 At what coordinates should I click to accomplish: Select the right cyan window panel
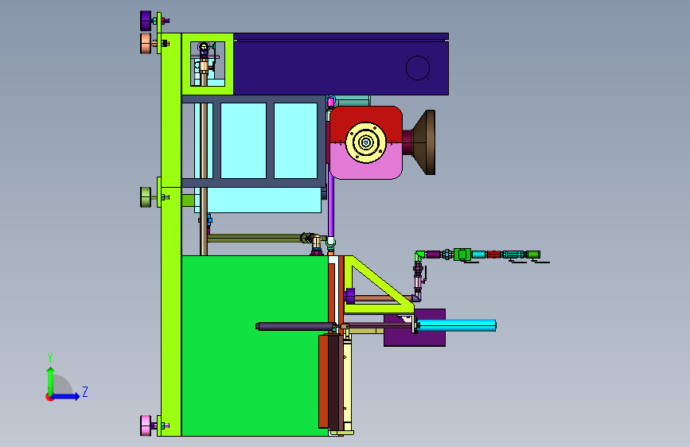[296, 141]
